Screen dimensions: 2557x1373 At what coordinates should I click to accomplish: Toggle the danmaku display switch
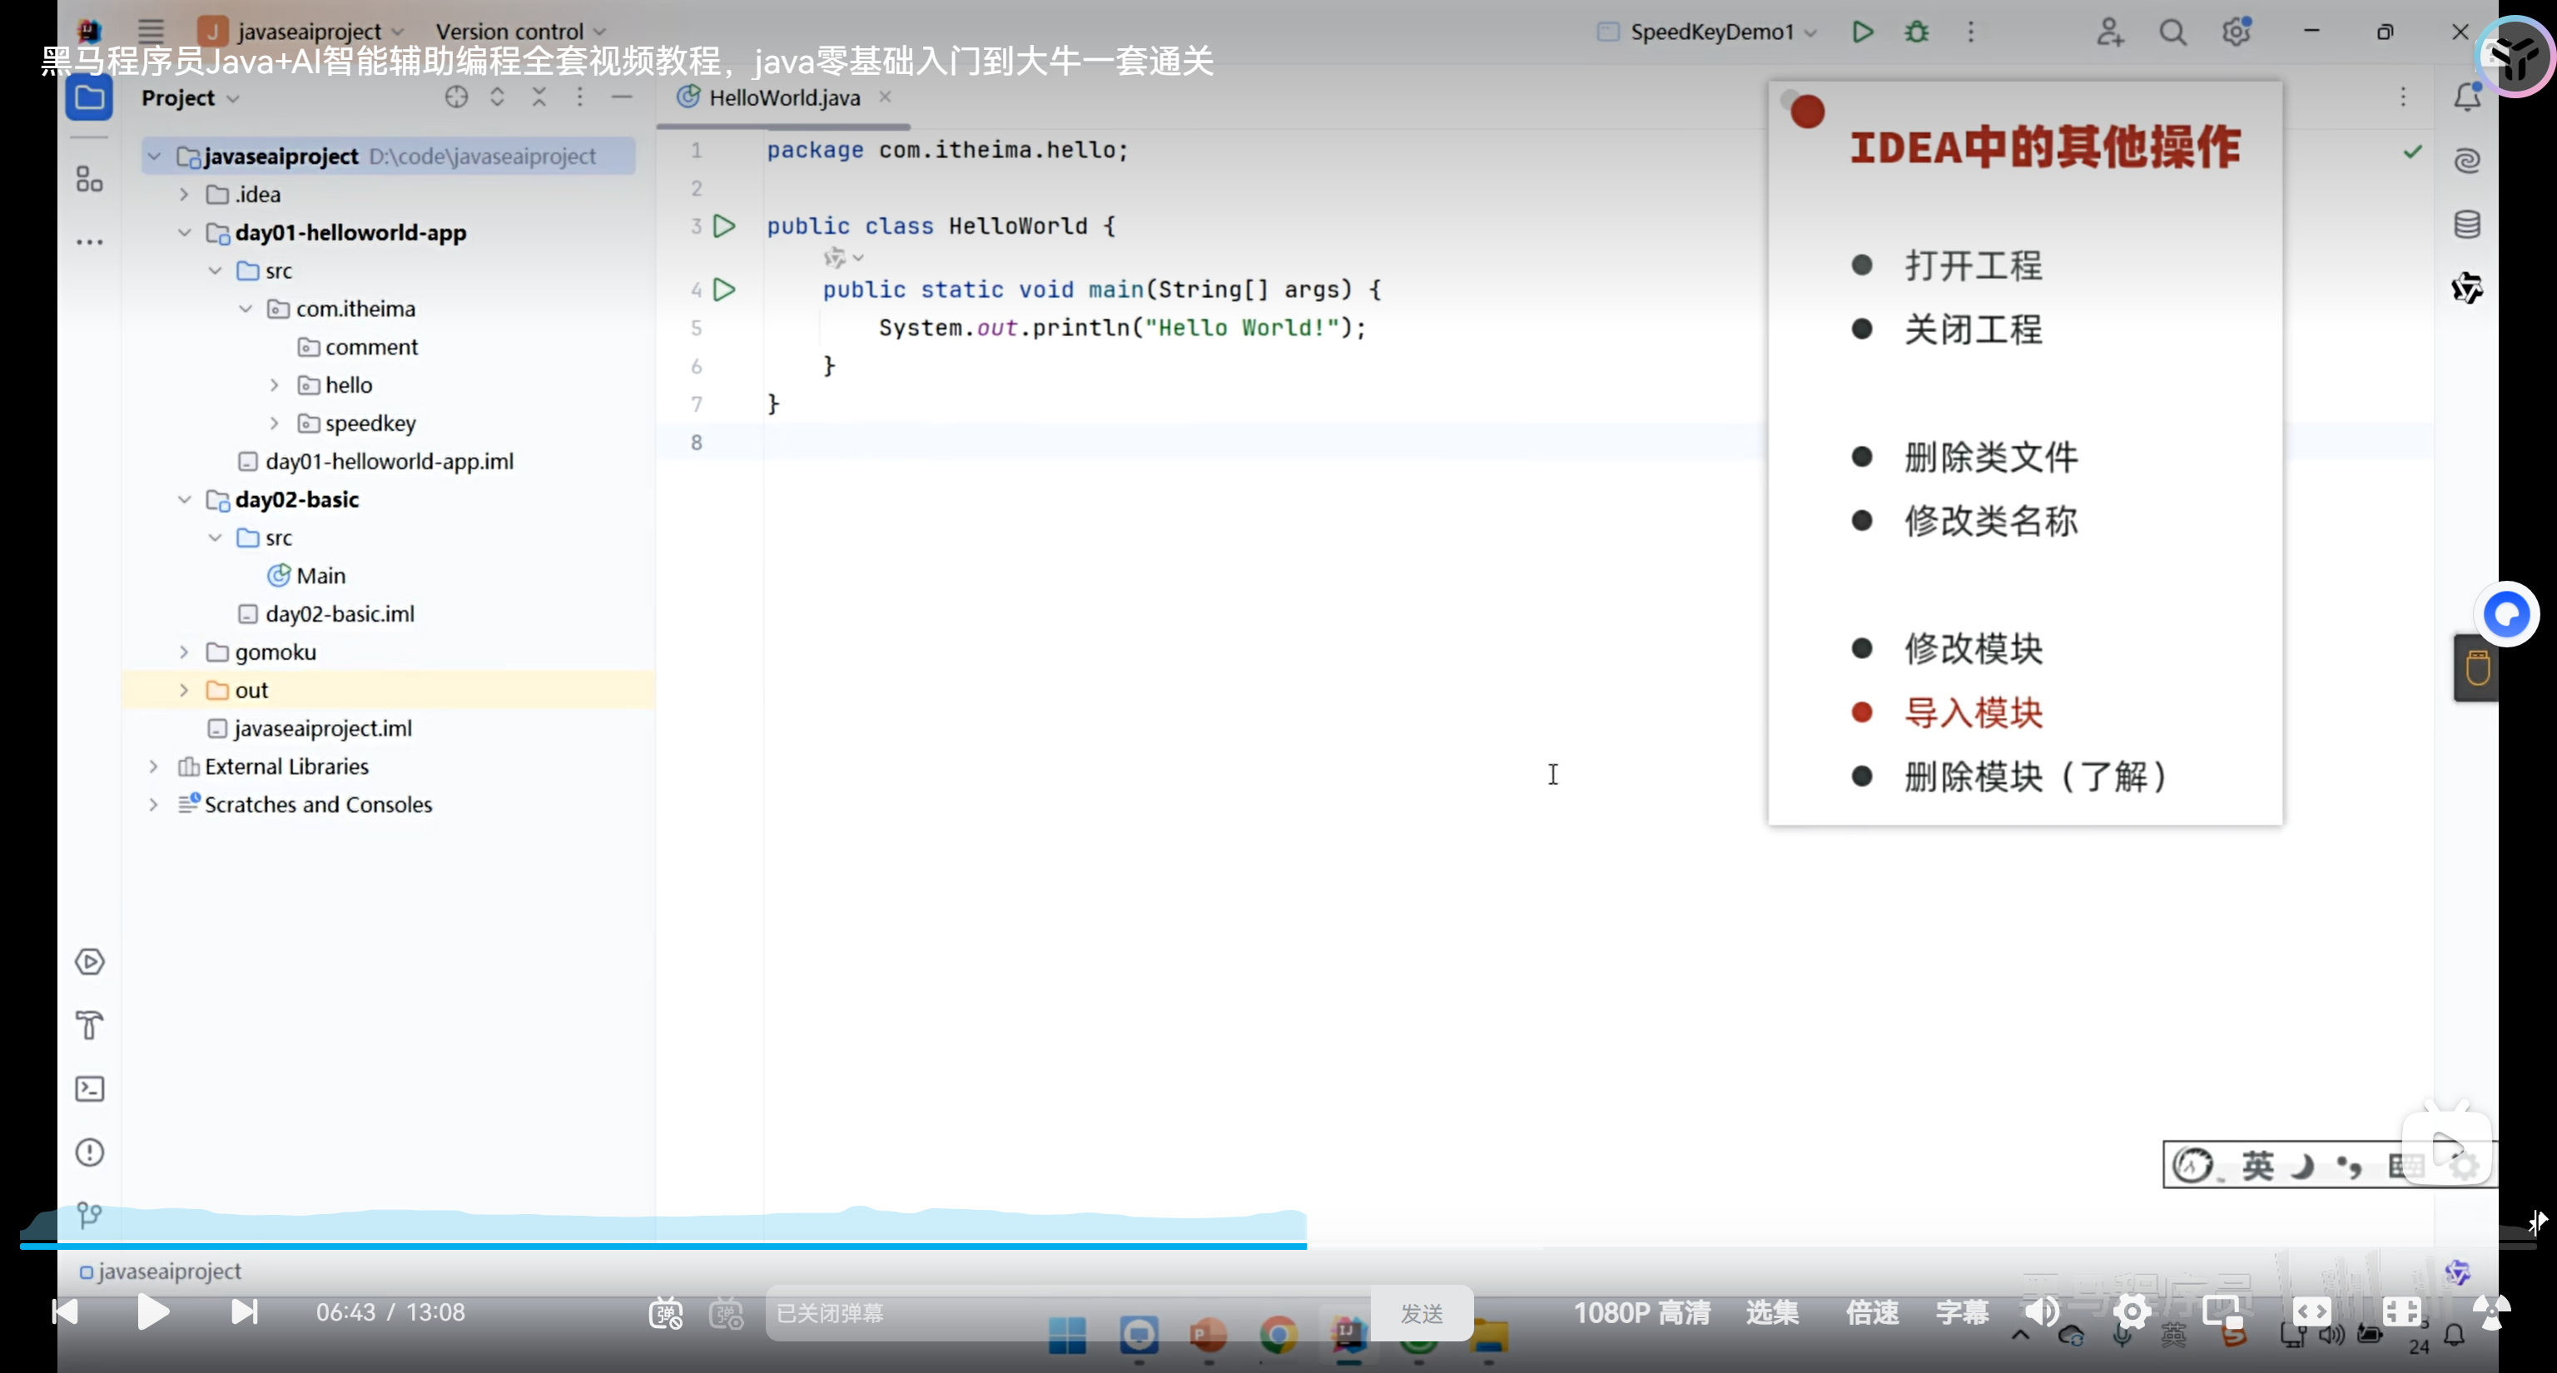point(666,1312)
